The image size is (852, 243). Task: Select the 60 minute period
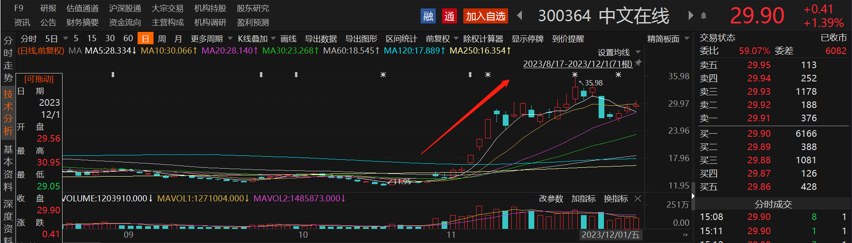click(128, 39)
